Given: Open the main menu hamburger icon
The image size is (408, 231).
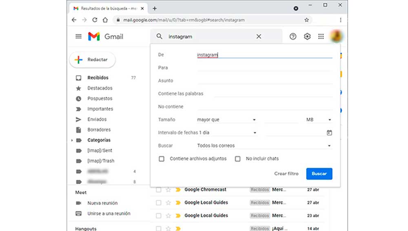Looking at the screenshot, I should 78,36.
